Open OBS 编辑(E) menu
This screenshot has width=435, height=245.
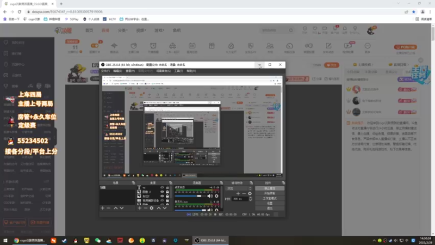117,71
